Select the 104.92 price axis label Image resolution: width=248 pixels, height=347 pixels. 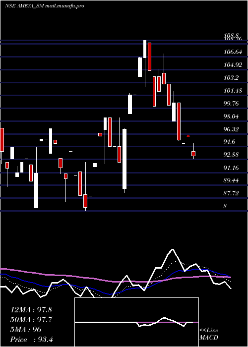point(233,65)
